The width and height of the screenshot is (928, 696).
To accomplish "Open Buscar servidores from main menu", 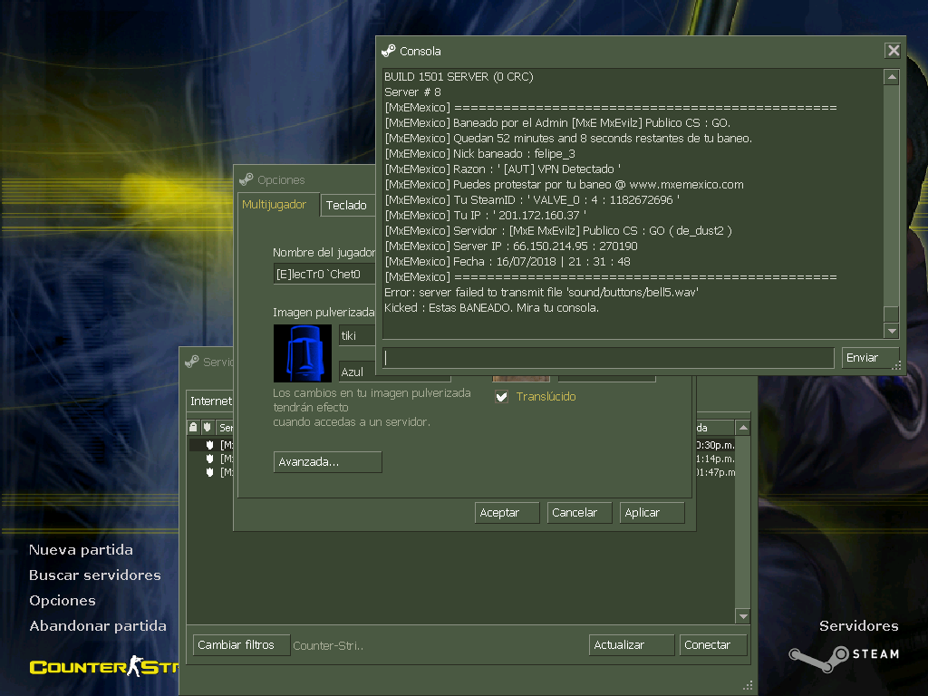I will pos(95,575).
